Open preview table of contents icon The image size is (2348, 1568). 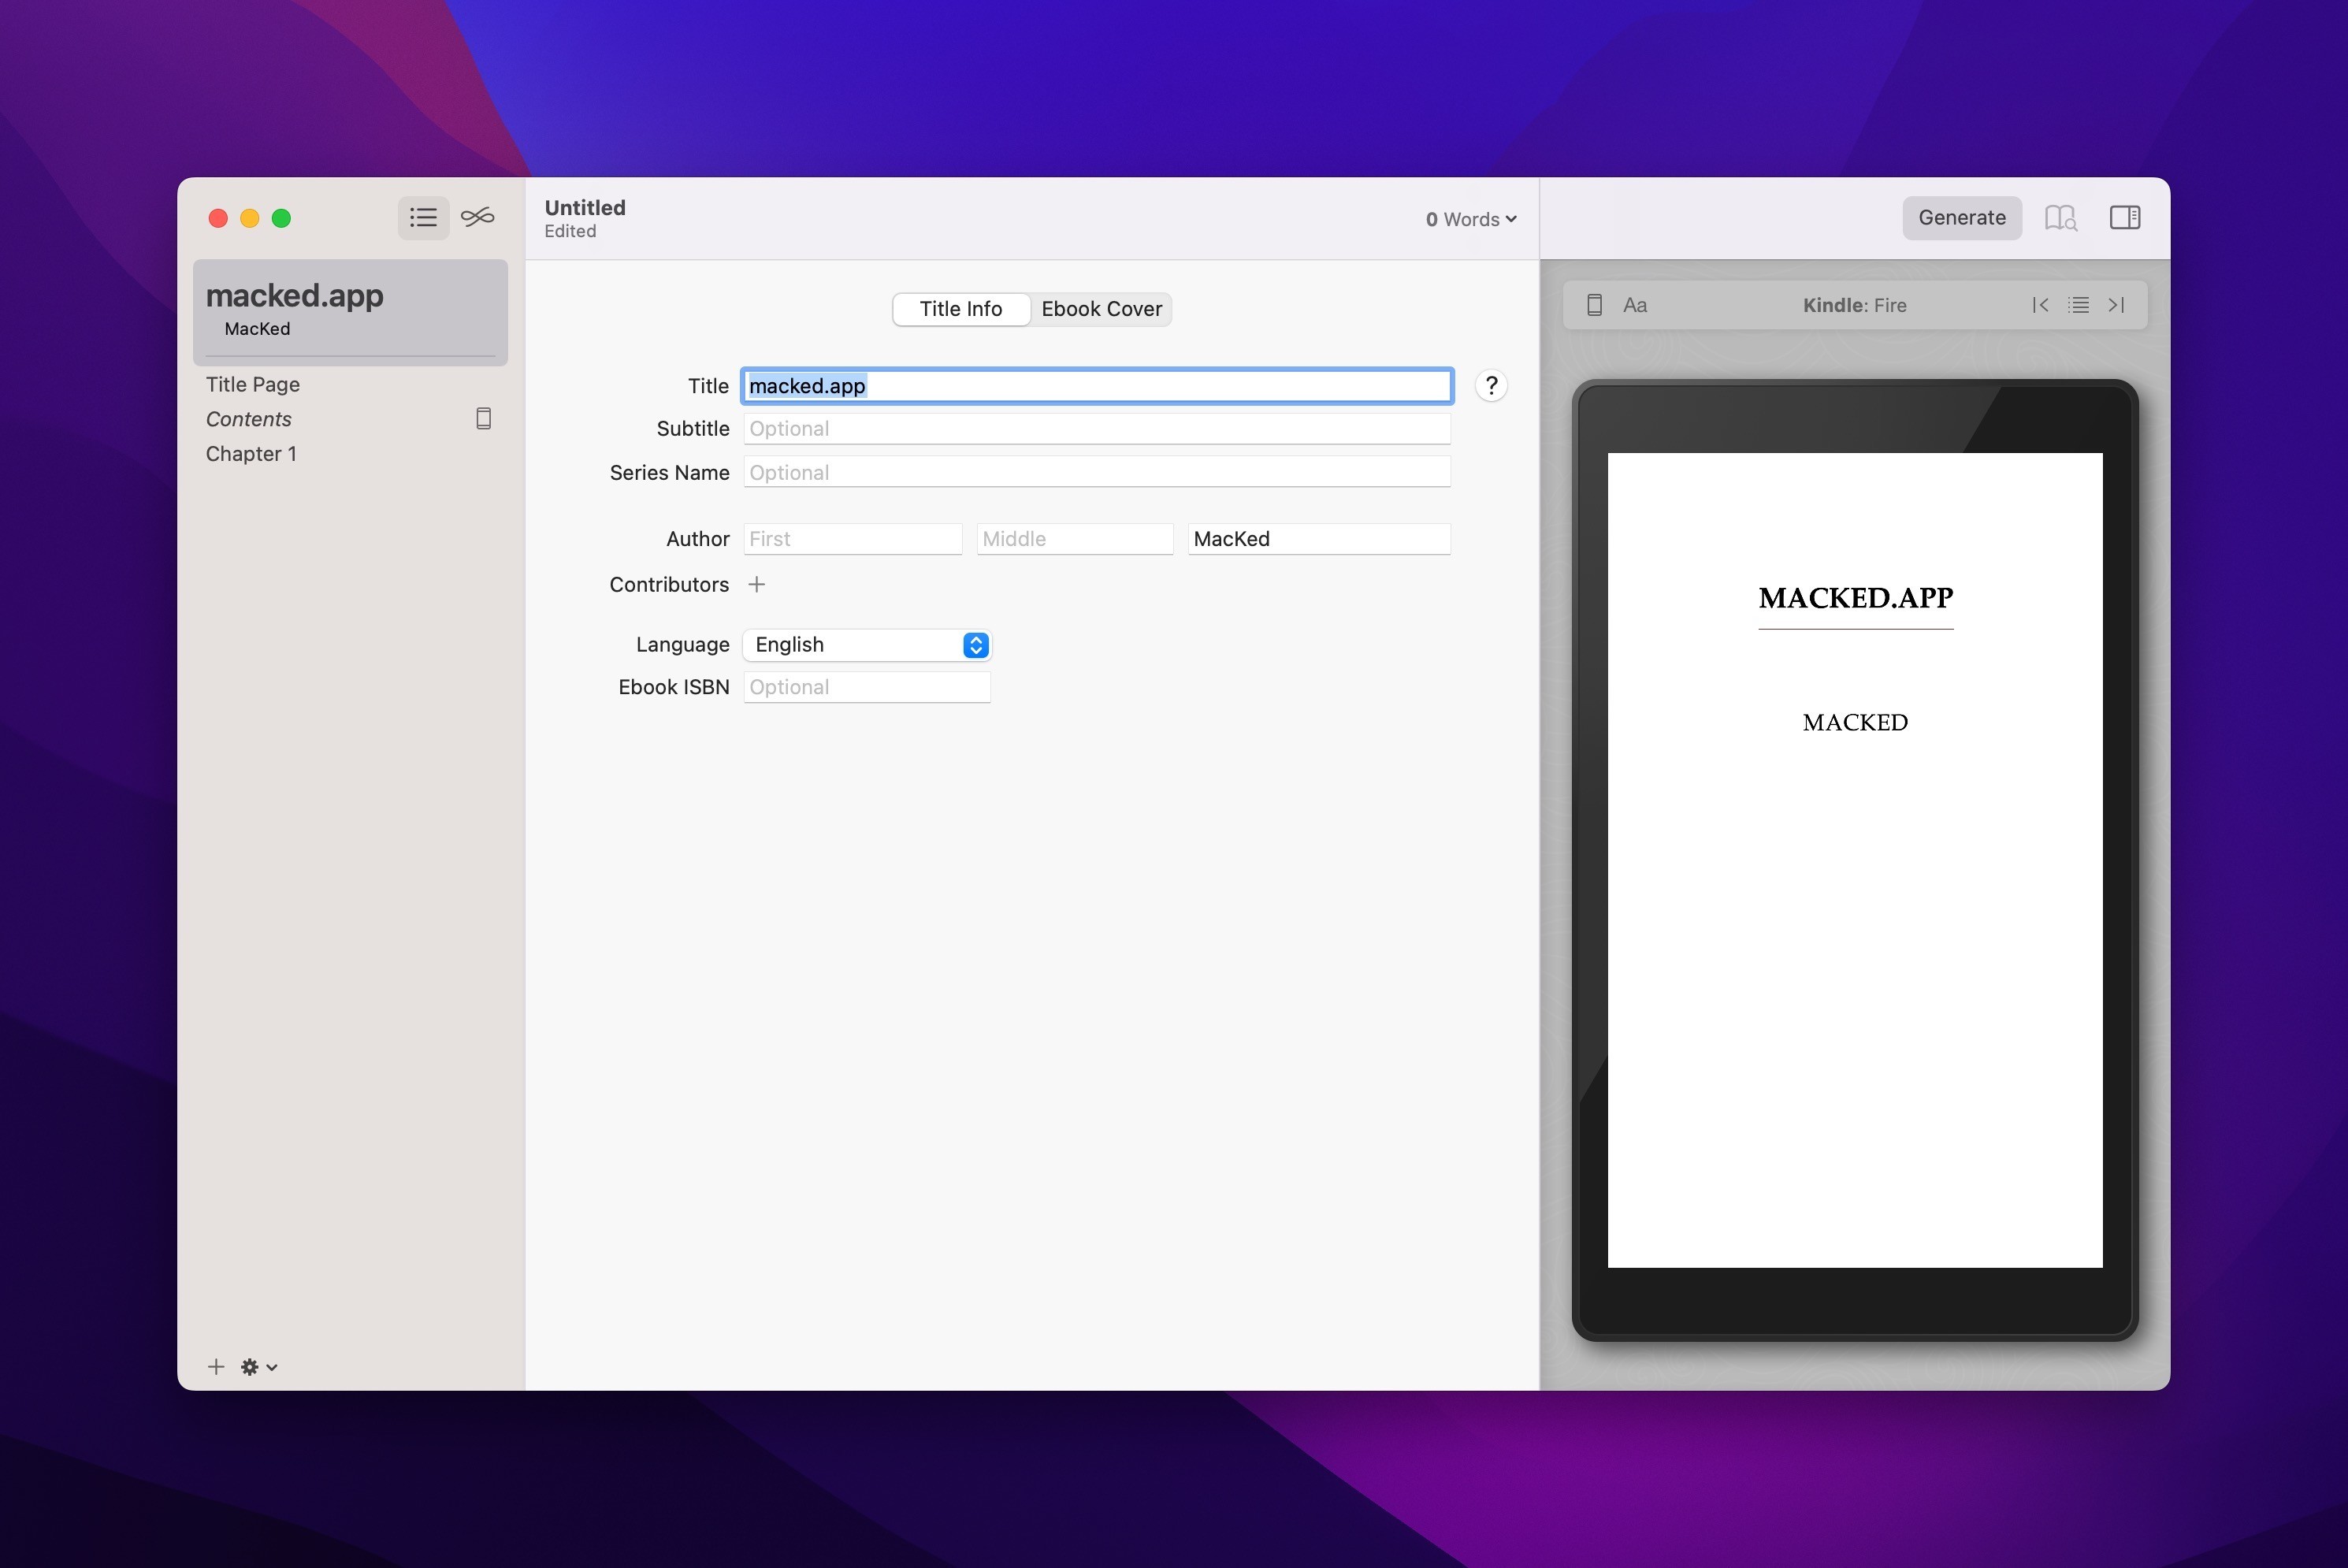2078,305
